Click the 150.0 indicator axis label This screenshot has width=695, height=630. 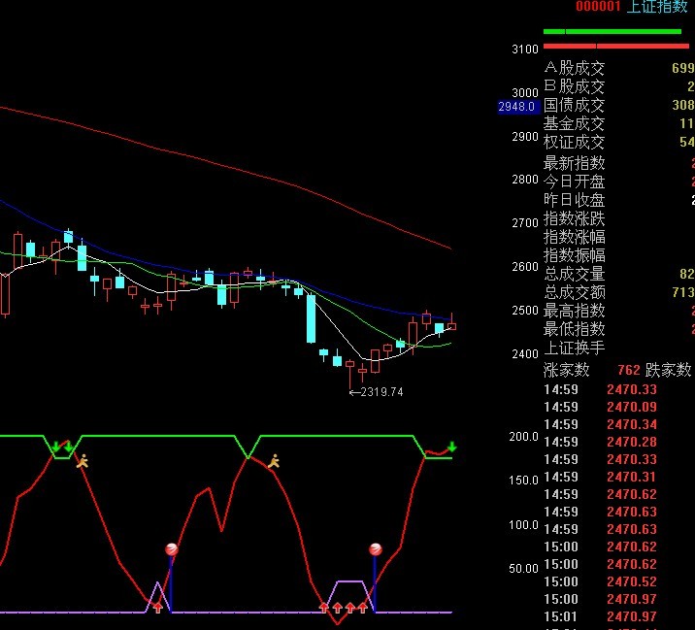tap(523, 481)
